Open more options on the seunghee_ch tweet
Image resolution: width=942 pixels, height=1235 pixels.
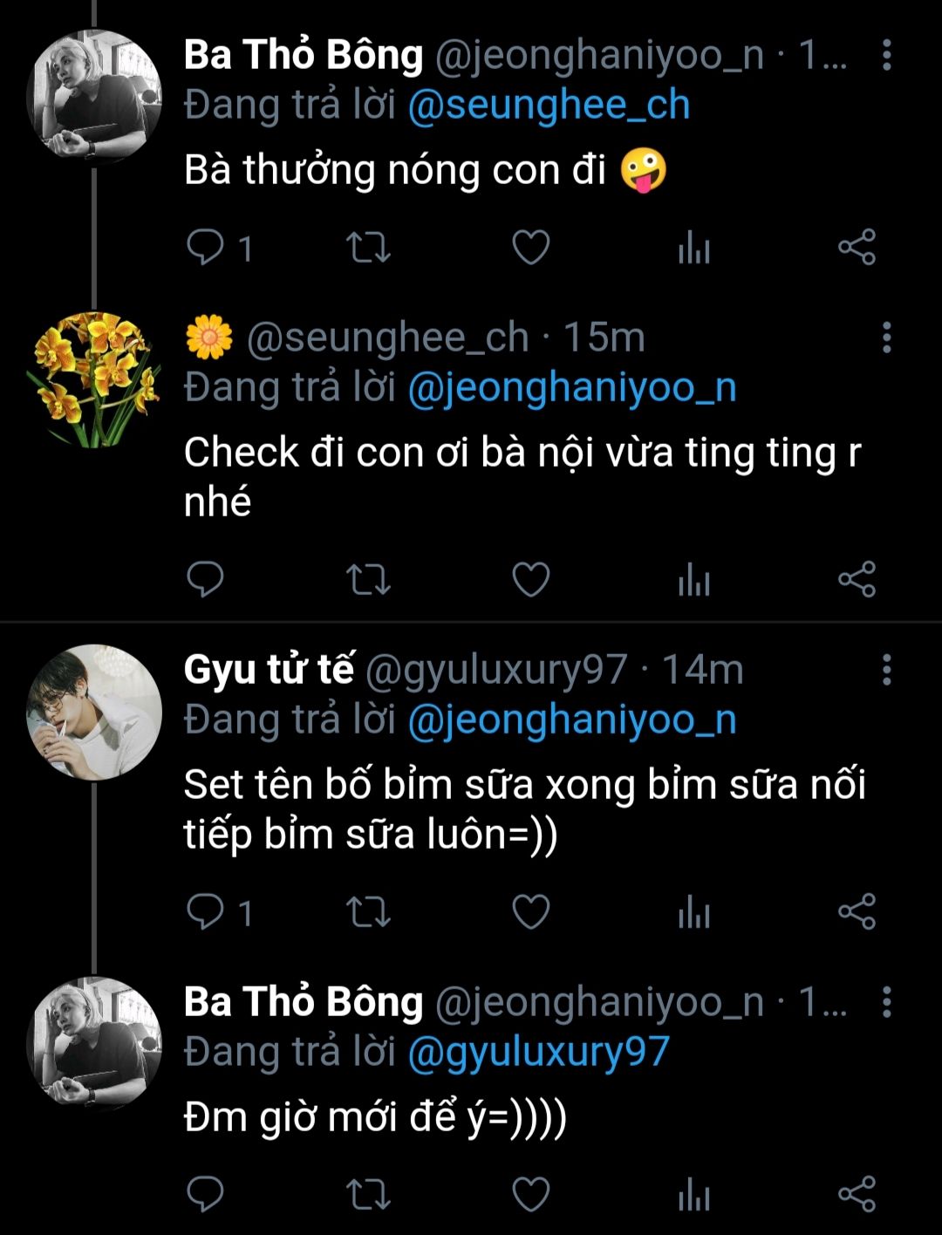coord(886,338)
